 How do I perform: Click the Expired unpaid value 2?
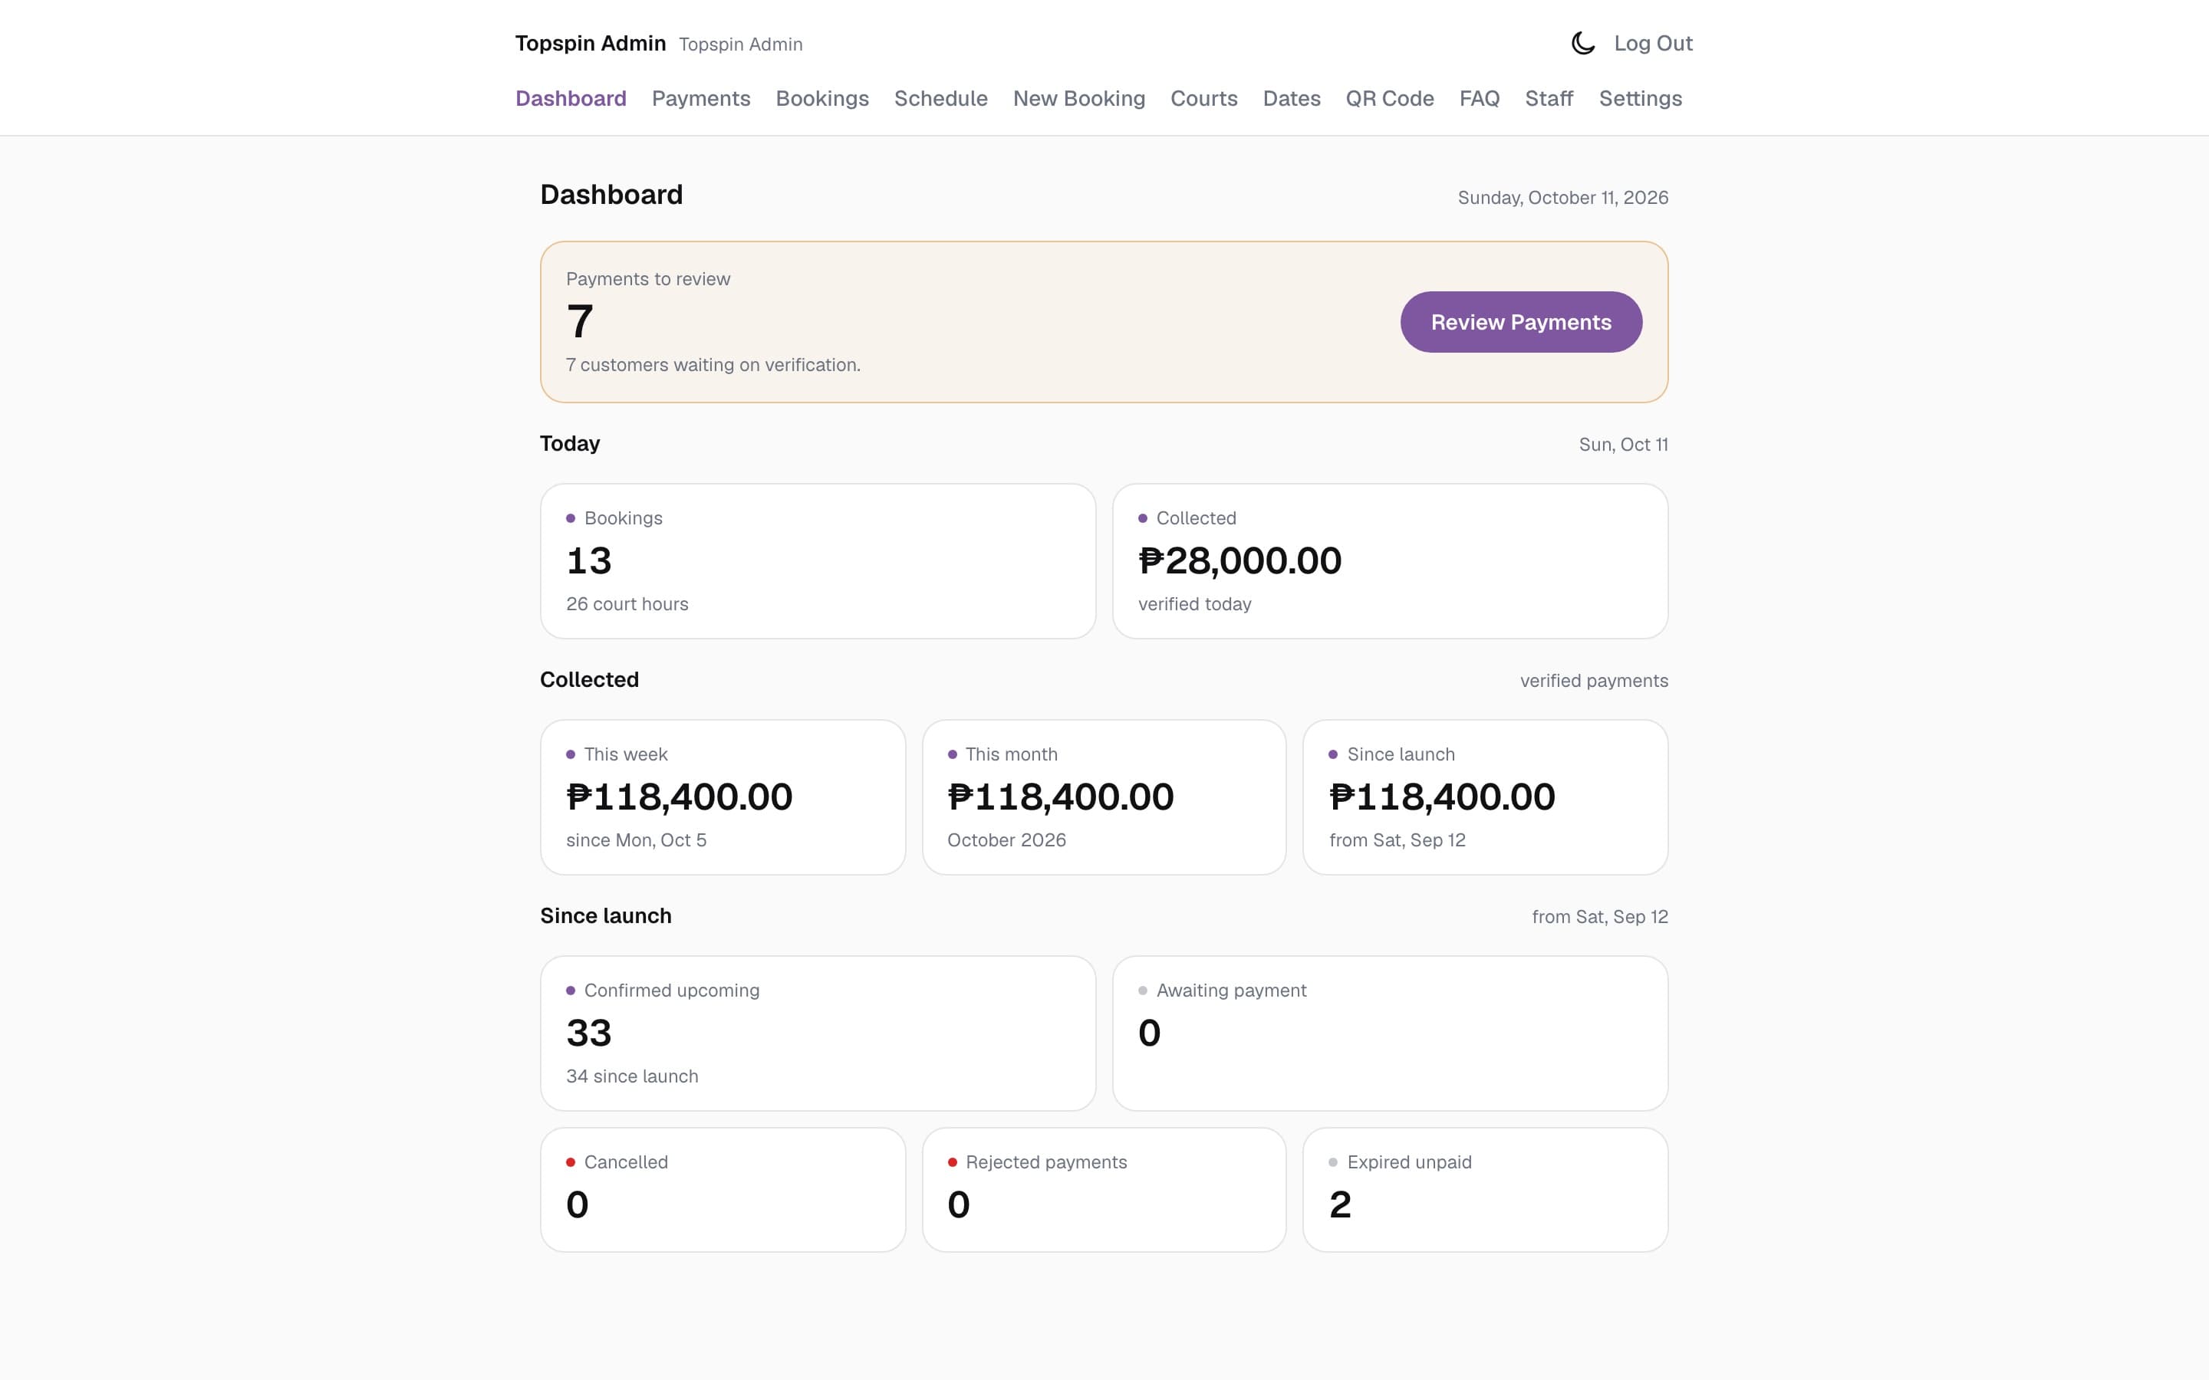click(1340, 1204)
